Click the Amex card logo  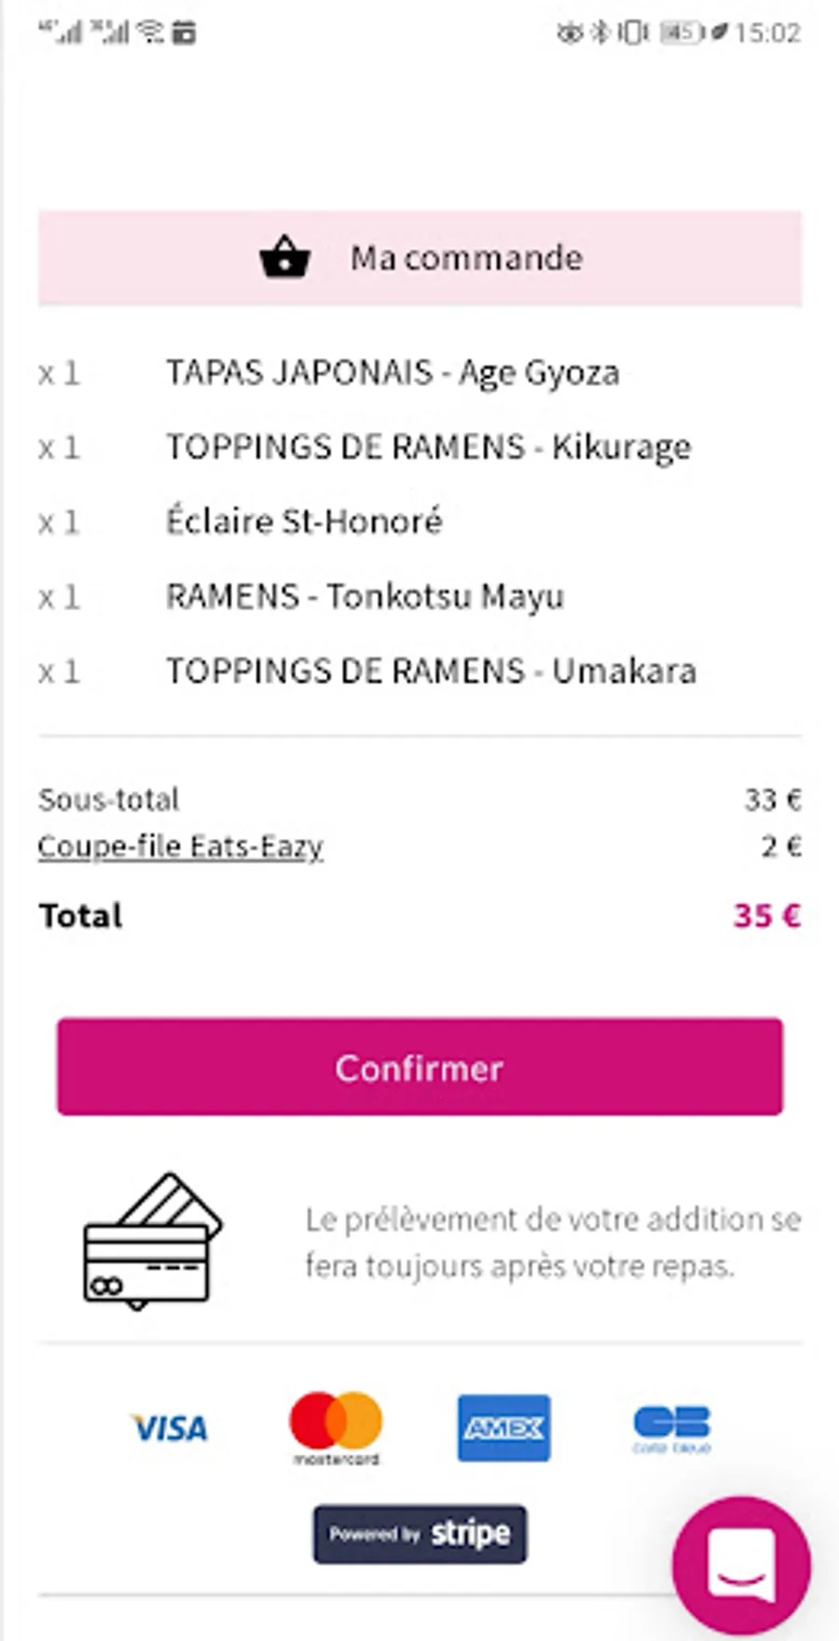click(x=503, y=1427)
